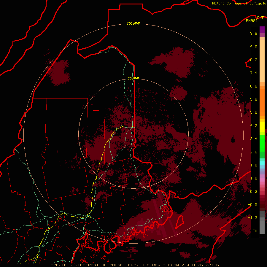Click the pink segment of color bar
Image resolution: width=267 pixels, height=267 pixels.
click(262, 180)
